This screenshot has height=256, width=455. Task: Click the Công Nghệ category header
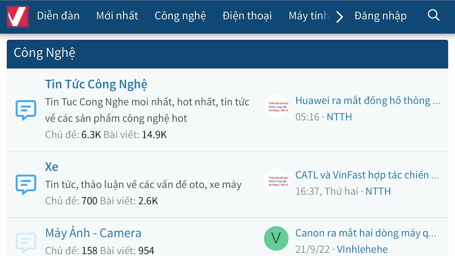[45, 53]
